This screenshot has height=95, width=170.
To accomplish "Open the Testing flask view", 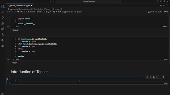I will [3, 35].
